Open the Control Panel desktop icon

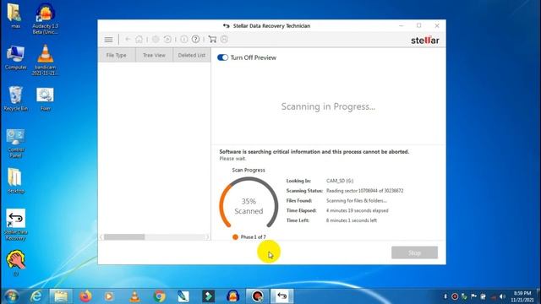[15, 144]
